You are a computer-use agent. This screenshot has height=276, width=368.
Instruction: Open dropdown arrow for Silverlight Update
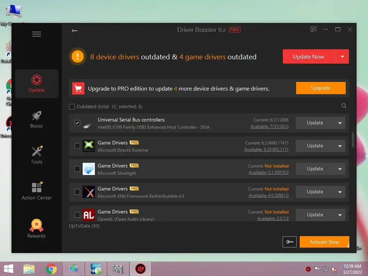[340, 169]
